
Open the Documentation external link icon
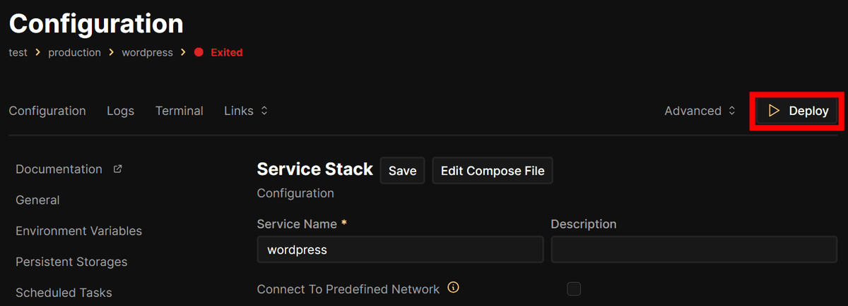pyautogui.click(x=118, y=169)
